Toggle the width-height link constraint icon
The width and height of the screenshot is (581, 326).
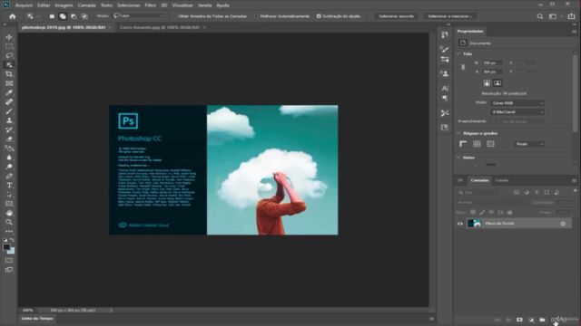point(463,67)
